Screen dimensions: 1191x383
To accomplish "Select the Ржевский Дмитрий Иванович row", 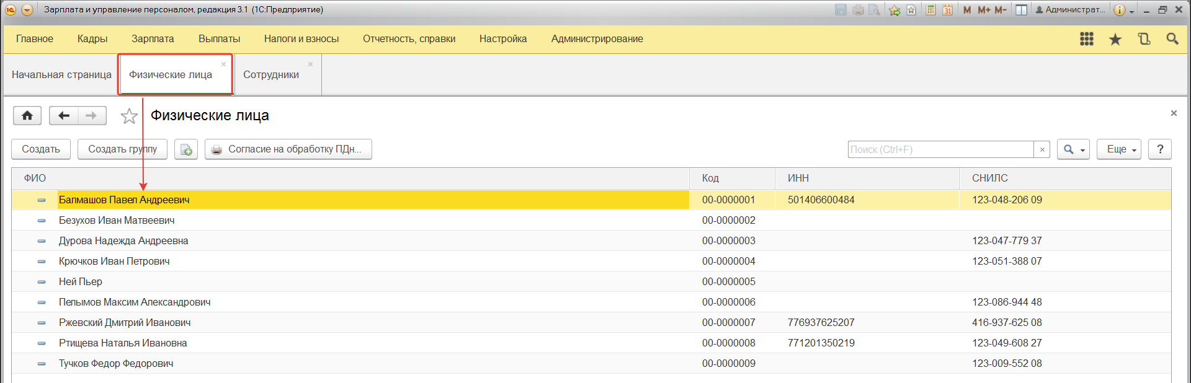I will (125, 323).
